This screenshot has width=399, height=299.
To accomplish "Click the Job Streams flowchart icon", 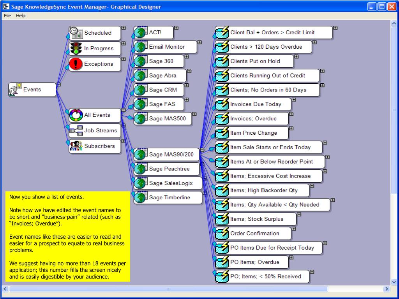I will pyautogui.click(x=76, y=130).
